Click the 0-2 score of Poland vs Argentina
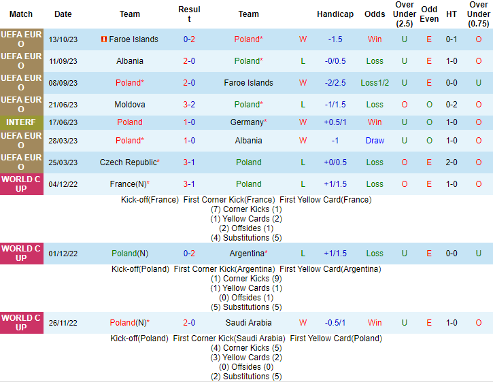This screenshot has width=493, height=382. (x=189, y=254)
